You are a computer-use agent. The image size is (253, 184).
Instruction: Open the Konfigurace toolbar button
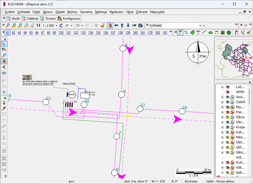69,18
